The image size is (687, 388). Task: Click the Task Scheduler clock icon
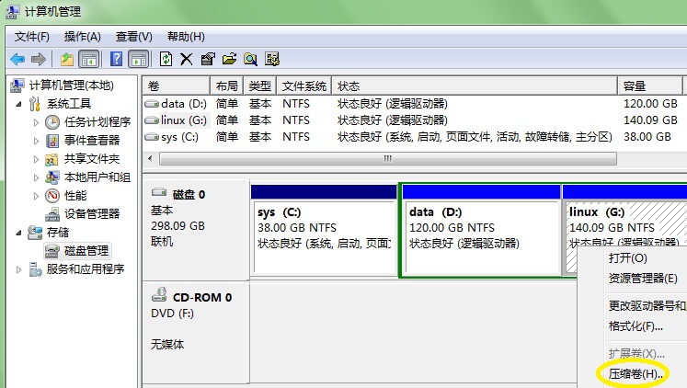(x=52, y=122)
